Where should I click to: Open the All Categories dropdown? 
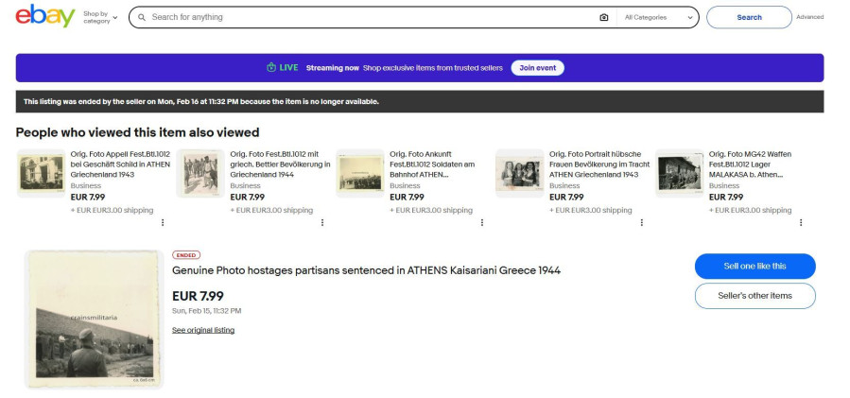pyautogui.click(x=659, y=17)
